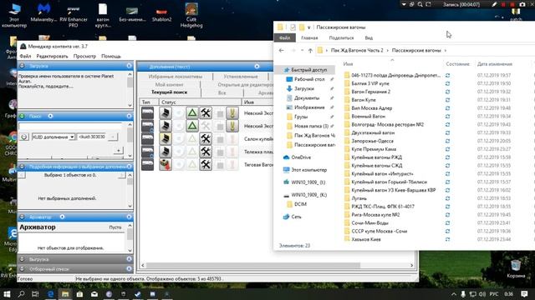Viewport: 535px width, 300px height.
Task: Click first Невский Экспресс row yellow exclamation icon
Action: point(232,112)
